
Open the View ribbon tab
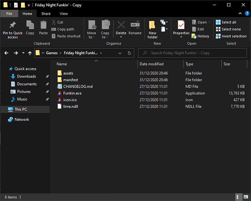(64, 14)
